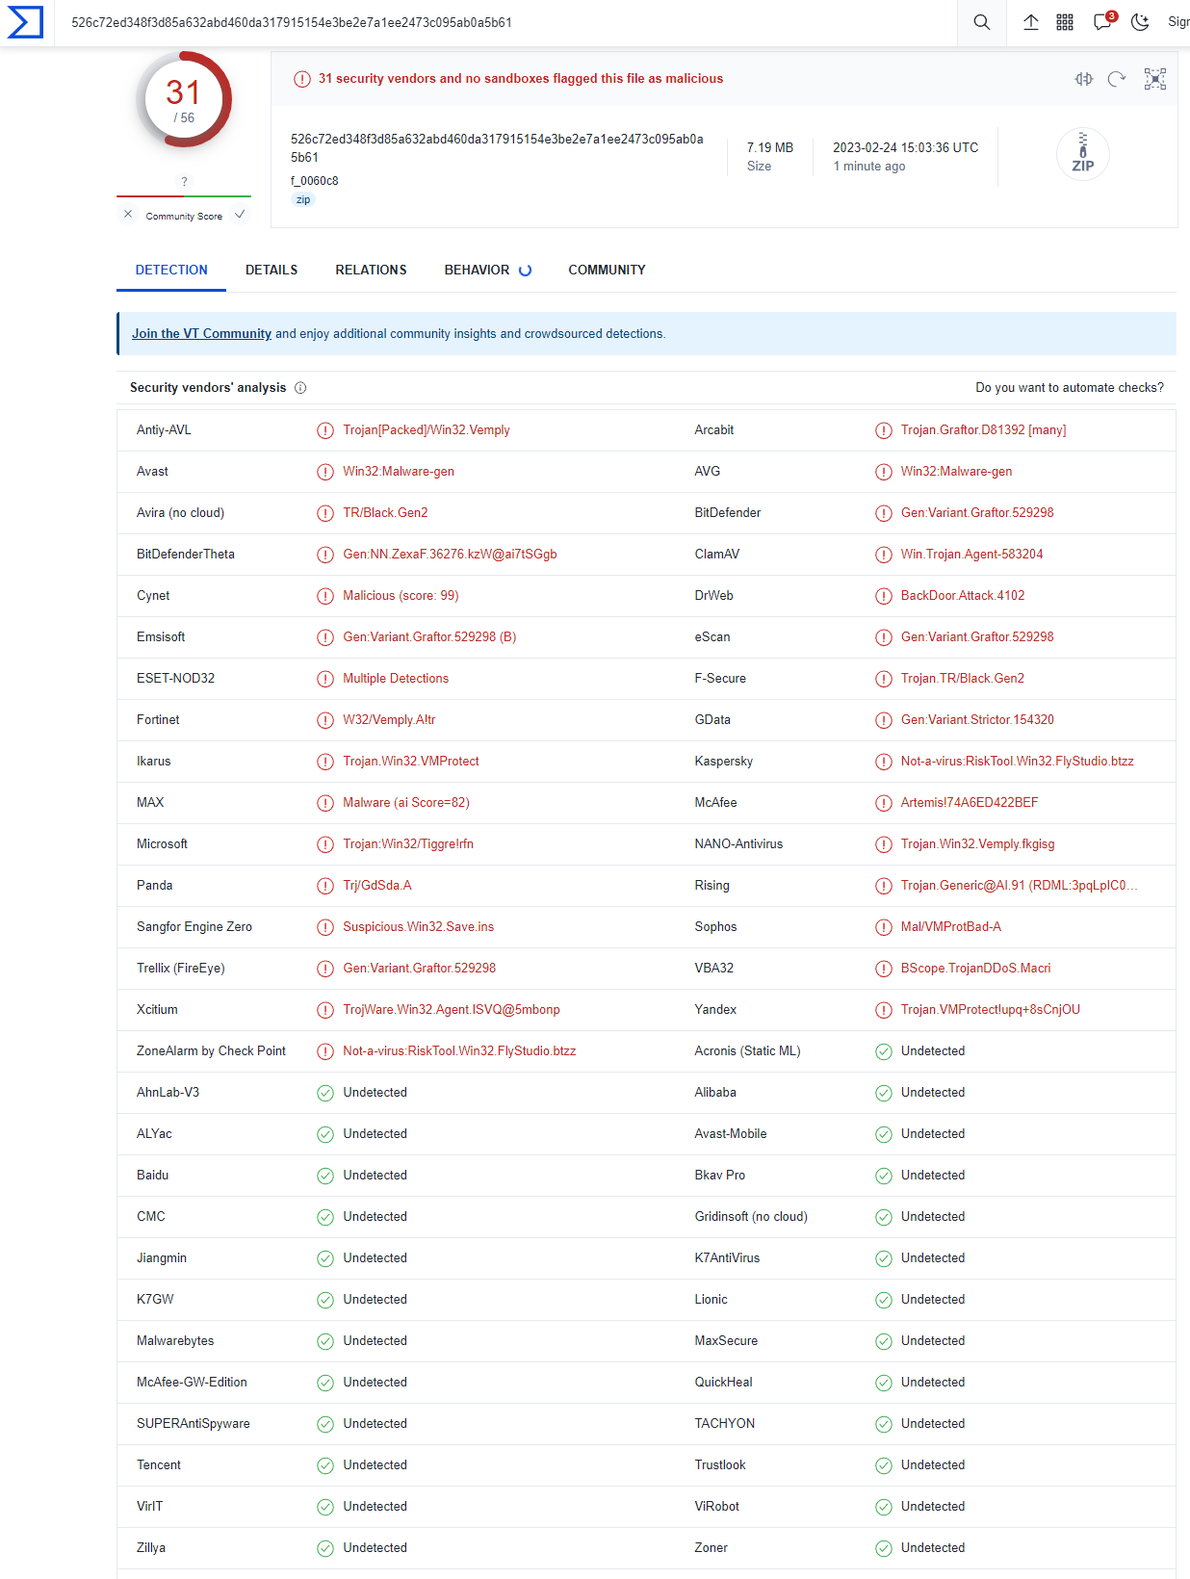Click BScope.TrojanDDoS.Macri detection

click(x=975, y=969)
